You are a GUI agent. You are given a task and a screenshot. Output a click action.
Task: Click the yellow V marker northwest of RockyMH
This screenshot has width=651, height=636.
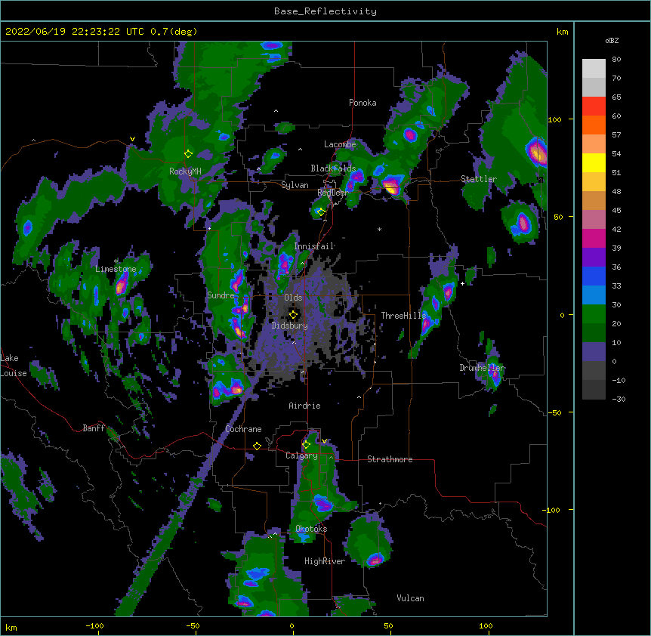coord(132,139)
